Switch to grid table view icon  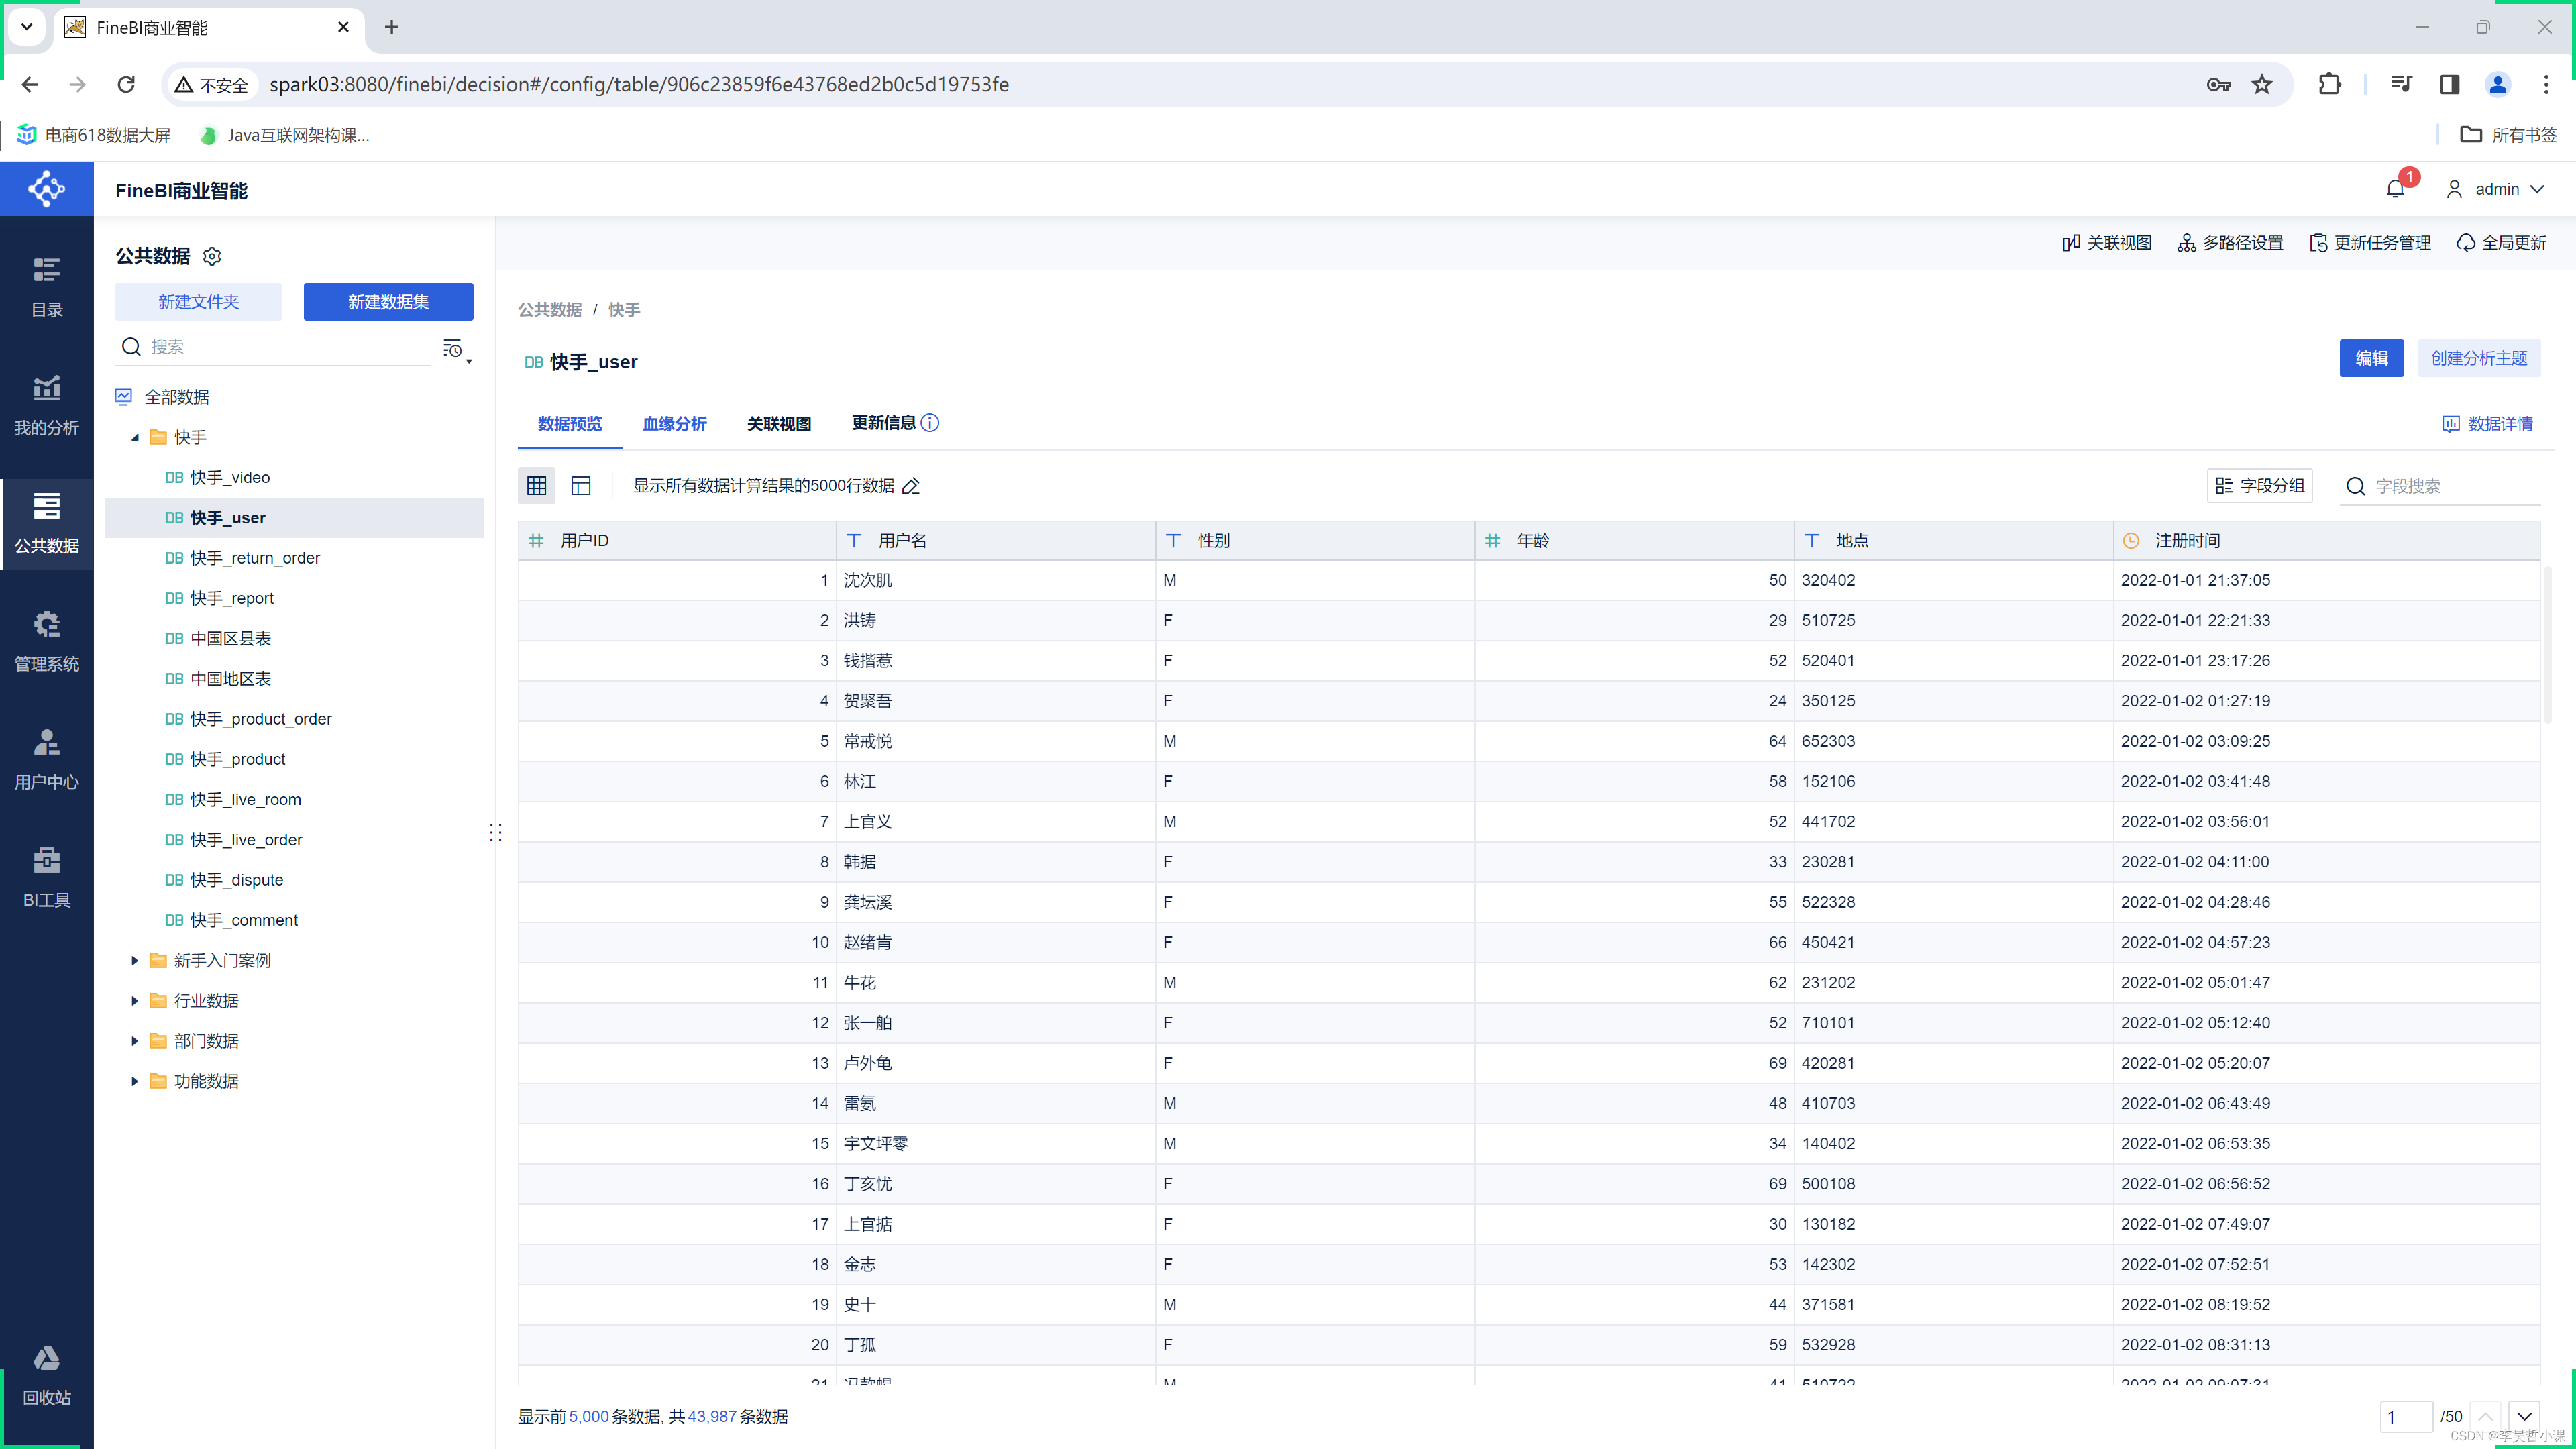tap(537, 485)
